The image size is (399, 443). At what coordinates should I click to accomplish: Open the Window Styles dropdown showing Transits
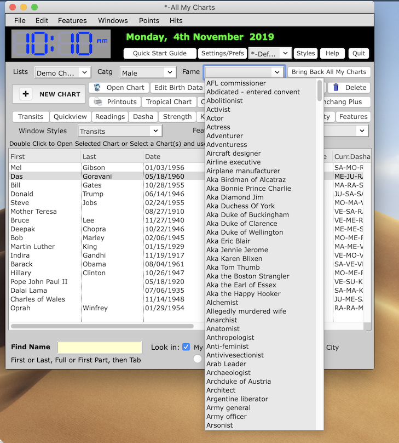pos(119,131)
